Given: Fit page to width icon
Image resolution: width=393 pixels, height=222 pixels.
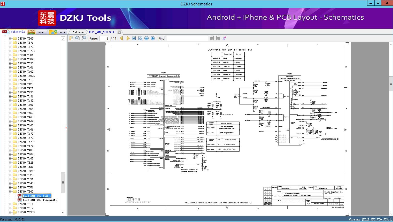Looking at the screenshot, I should click(134, 38).
